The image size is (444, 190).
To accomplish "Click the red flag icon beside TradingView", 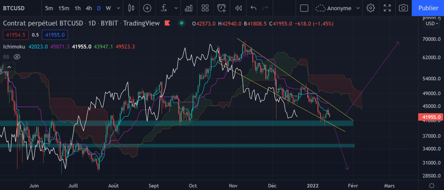I will click(x=167, y=23).
